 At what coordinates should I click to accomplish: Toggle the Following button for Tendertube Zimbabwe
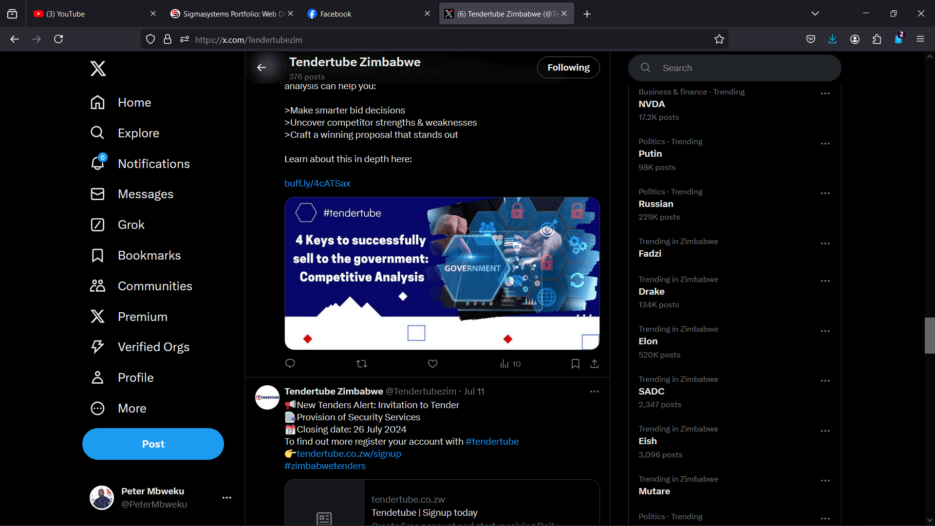(568, 68)
